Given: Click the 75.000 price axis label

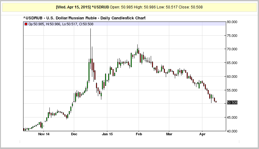Looking at the screenshot, I should pyautogui.click(x=232, y=36).
